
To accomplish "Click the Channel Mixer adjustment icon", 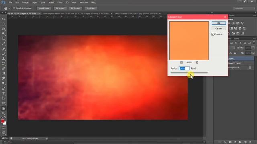I will click(240, 28).
